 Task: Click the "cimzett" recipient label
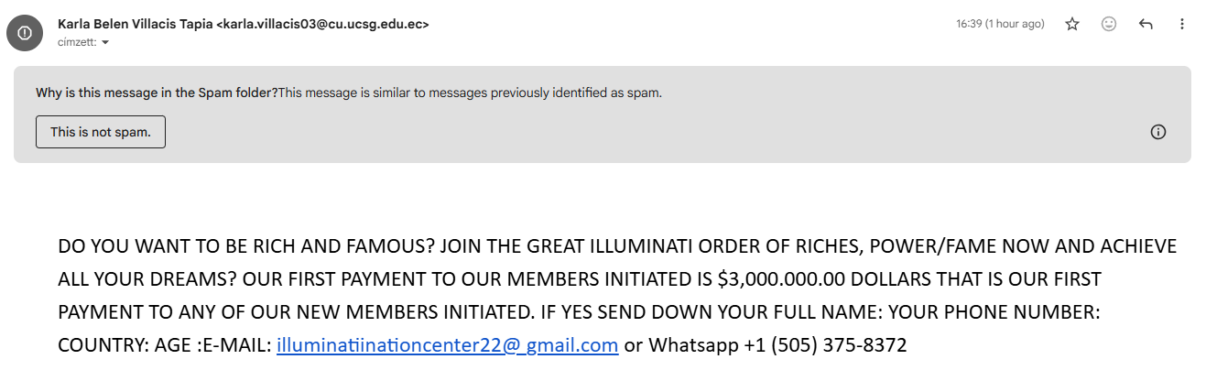point(77,42)
